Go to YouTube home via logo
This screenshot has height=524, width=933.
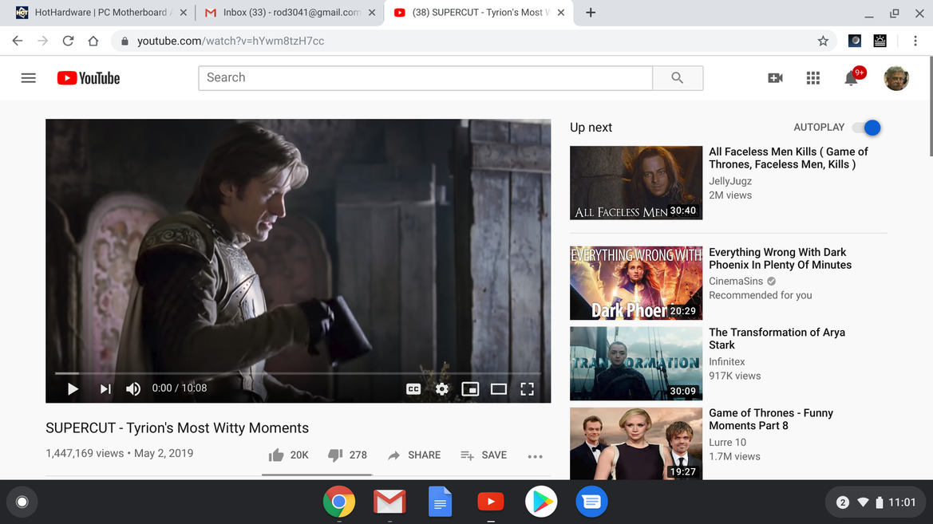89,78
